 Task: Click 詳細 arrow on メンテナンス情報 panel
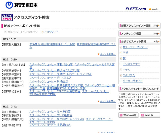coord(156,34)
